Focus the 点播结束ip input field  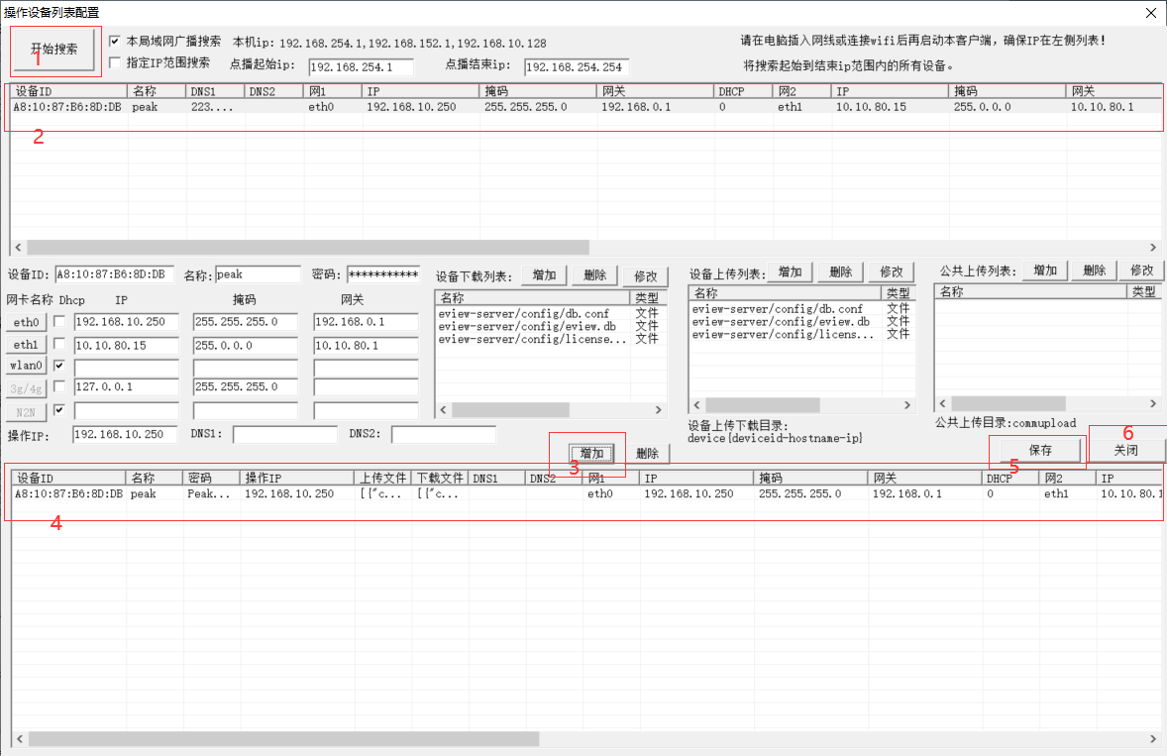pos(577,67)
